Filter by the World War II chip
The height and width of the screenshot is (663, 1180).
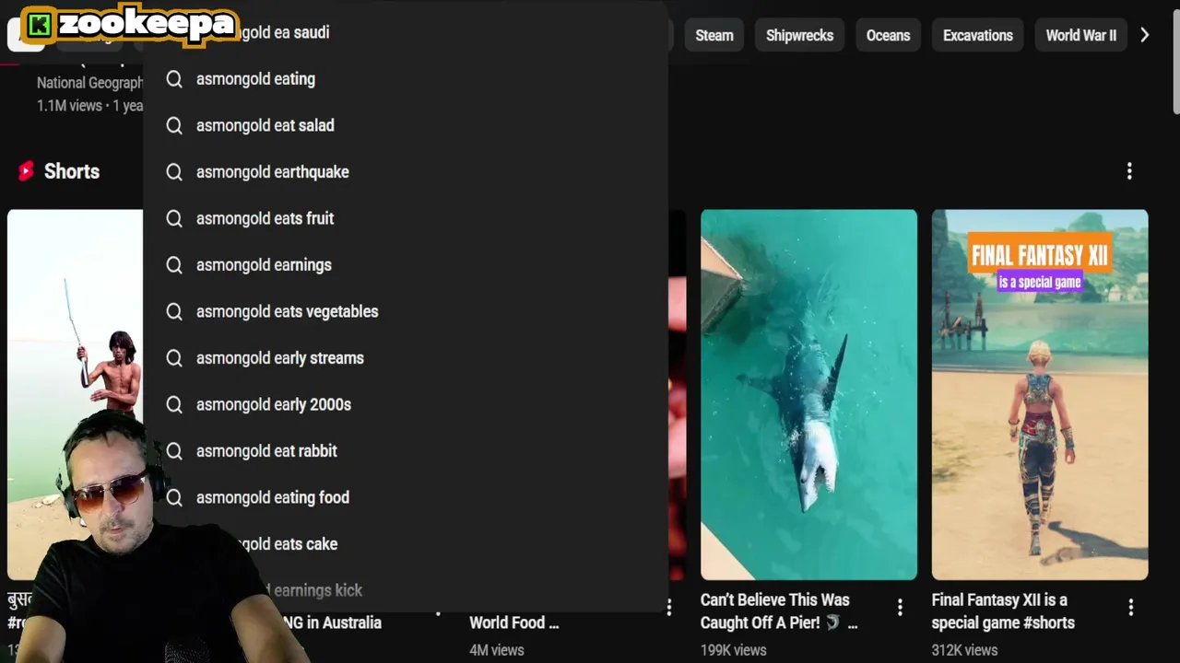[x=1080, y=35]
